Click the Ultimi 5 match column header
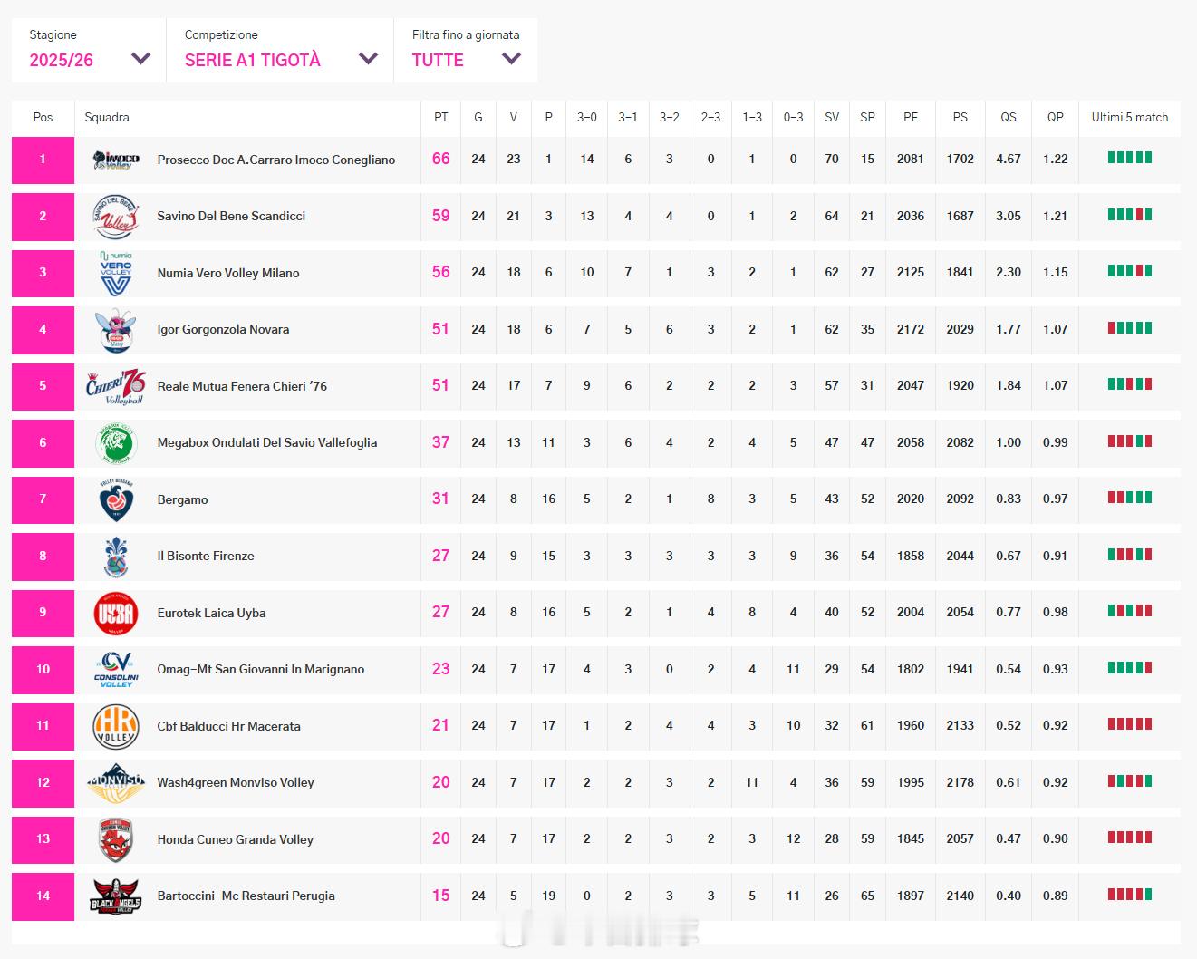 [1129, 117]
